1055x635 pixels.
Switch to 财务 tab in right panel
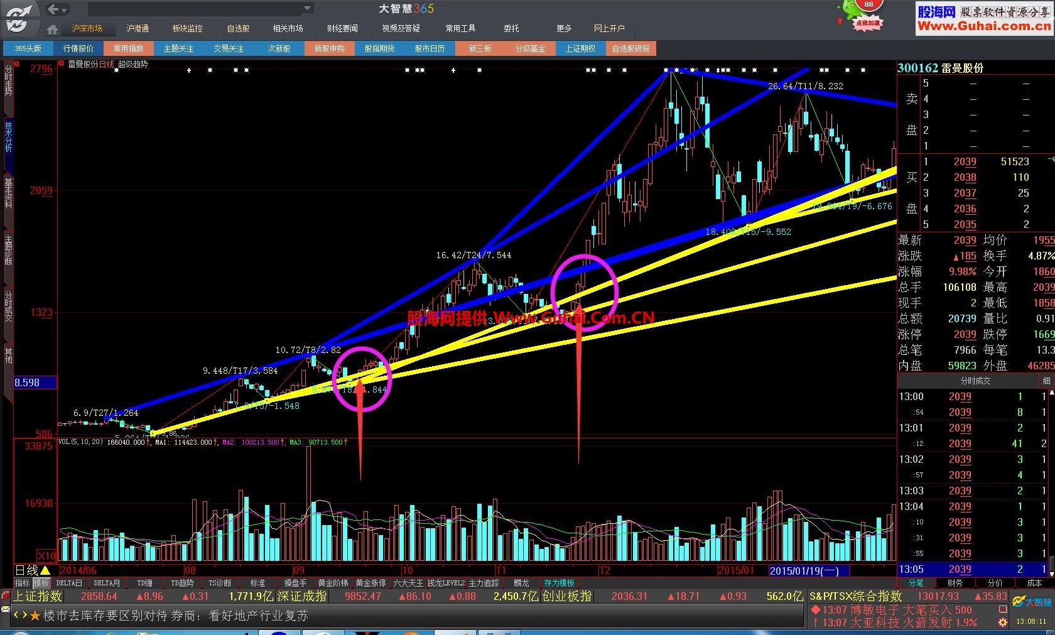(955, 583)
